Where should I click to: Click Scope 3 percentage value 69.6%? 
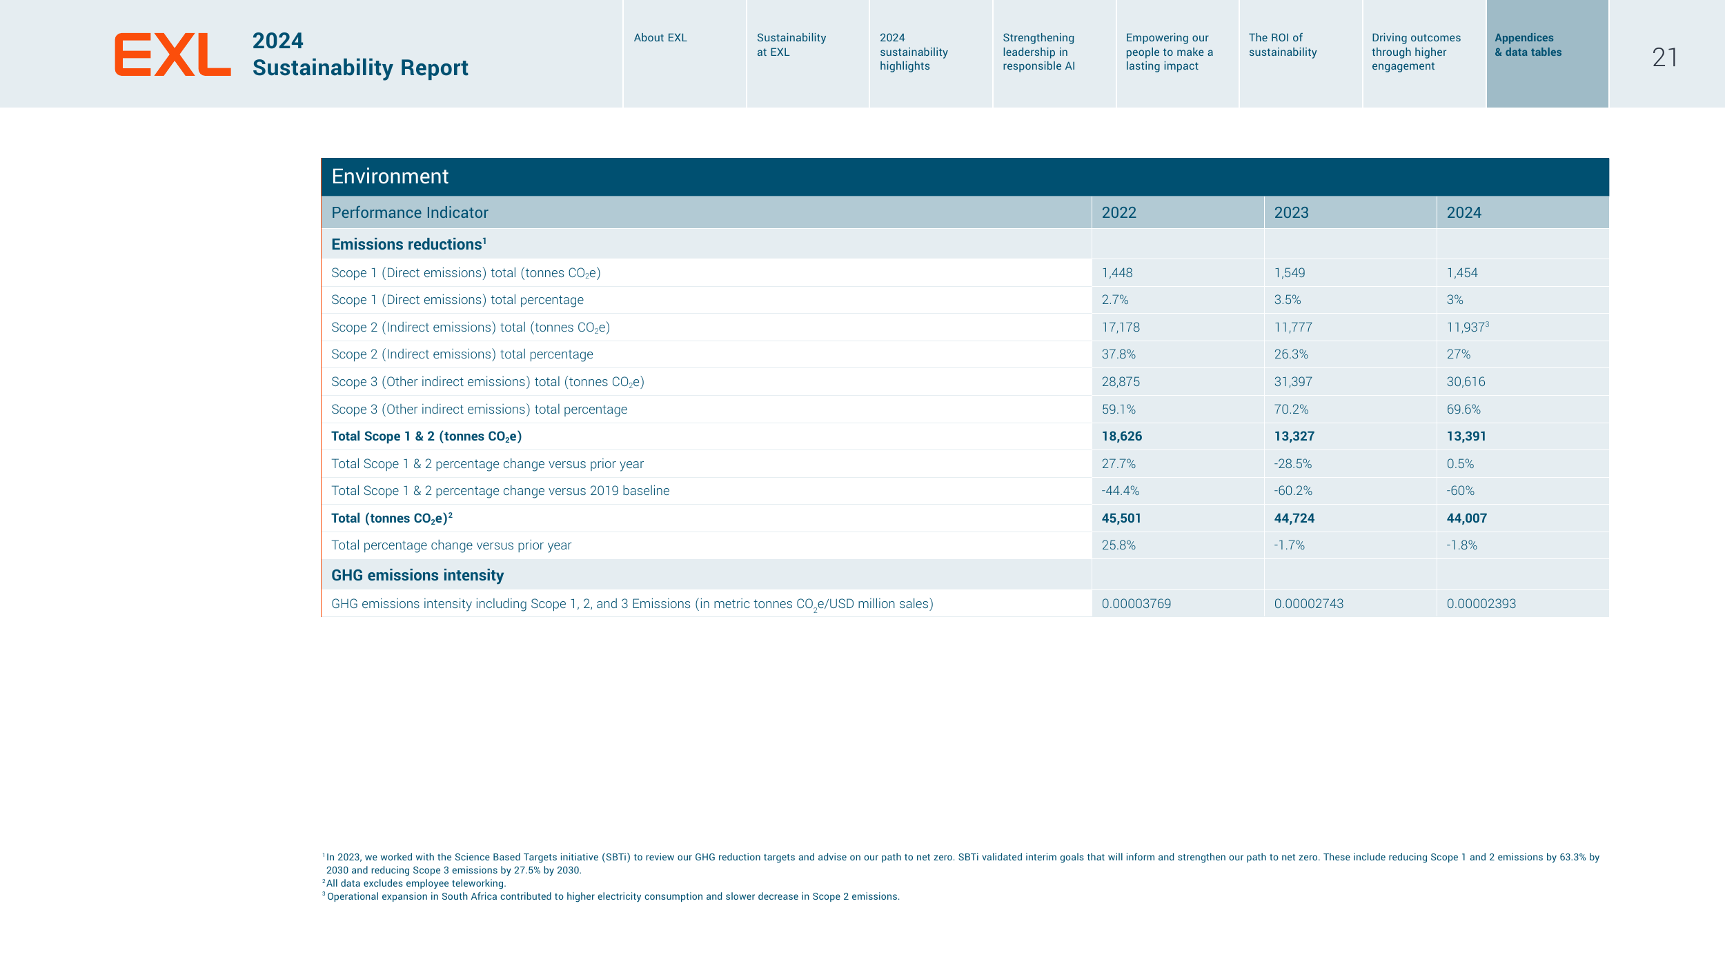(1463, 409)
